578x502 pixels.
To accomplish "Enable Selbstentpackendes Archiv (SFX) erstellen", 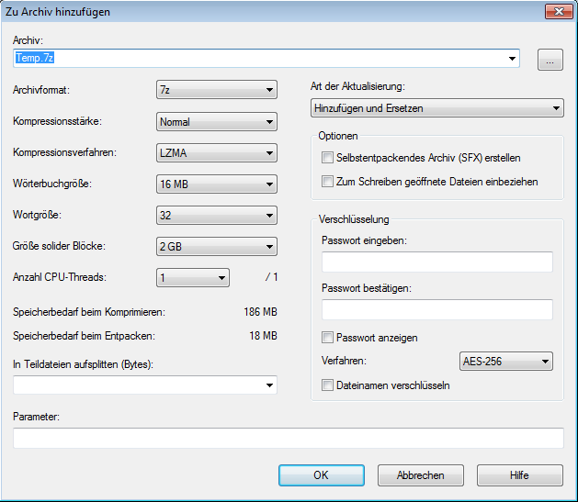I will [x=327, y=159].
